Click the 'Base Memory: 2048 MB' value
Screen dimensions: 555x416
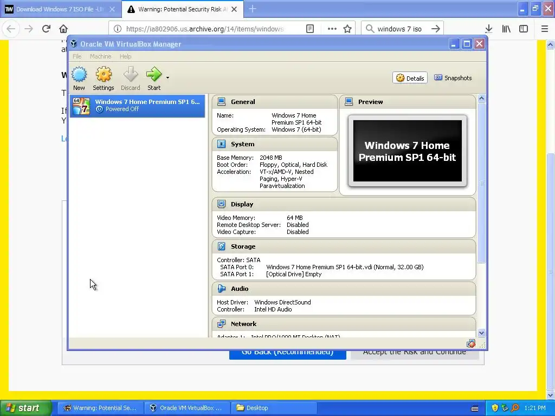click(271, 158)
